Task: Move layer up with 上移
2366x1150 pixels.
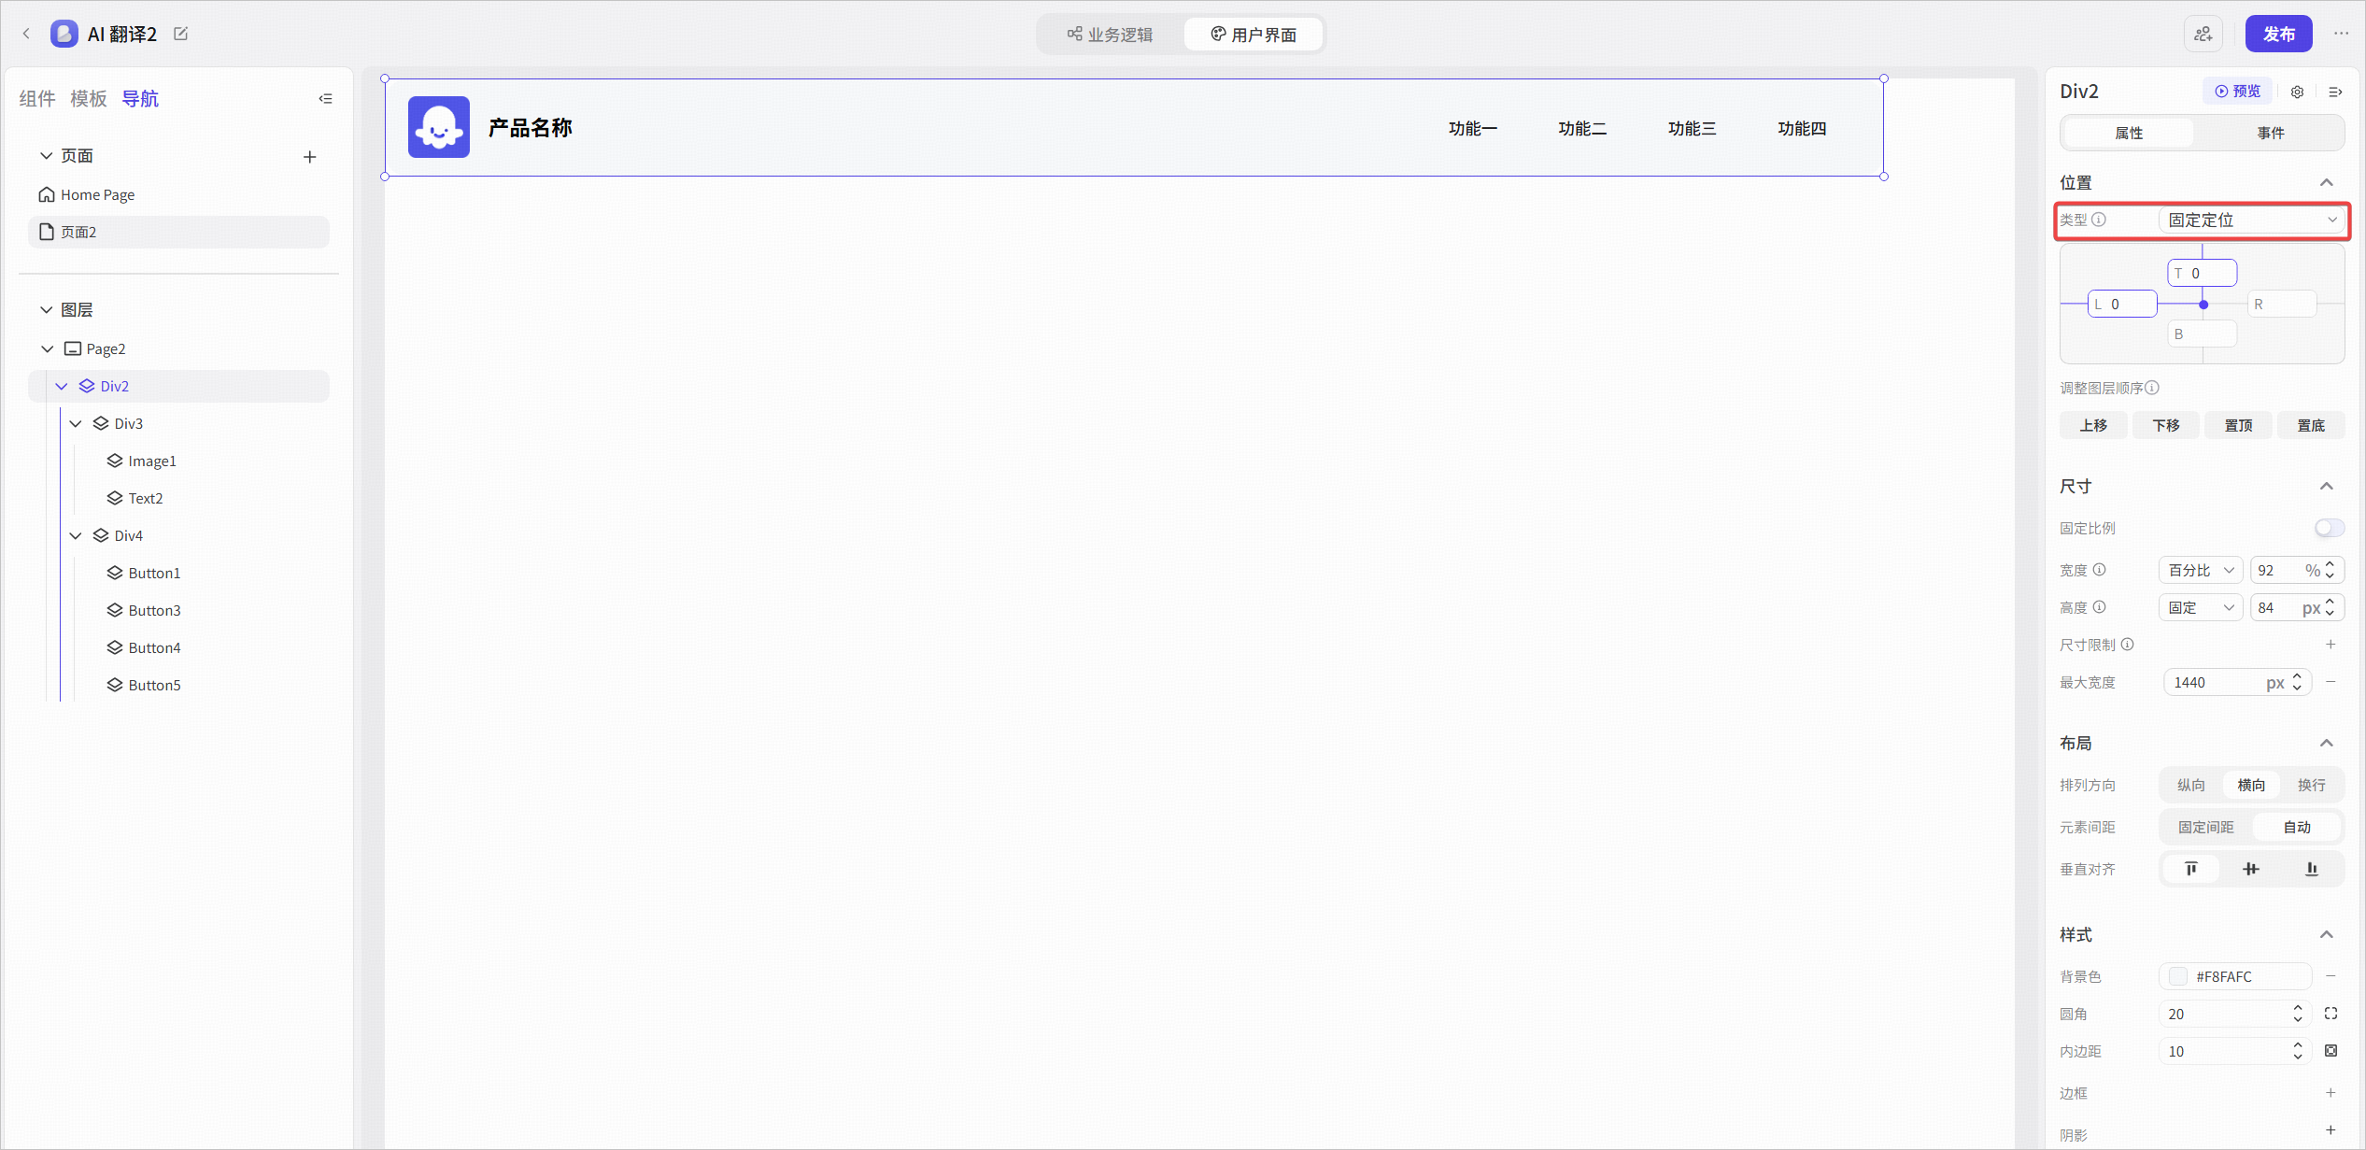Action: pos(2093,425)
